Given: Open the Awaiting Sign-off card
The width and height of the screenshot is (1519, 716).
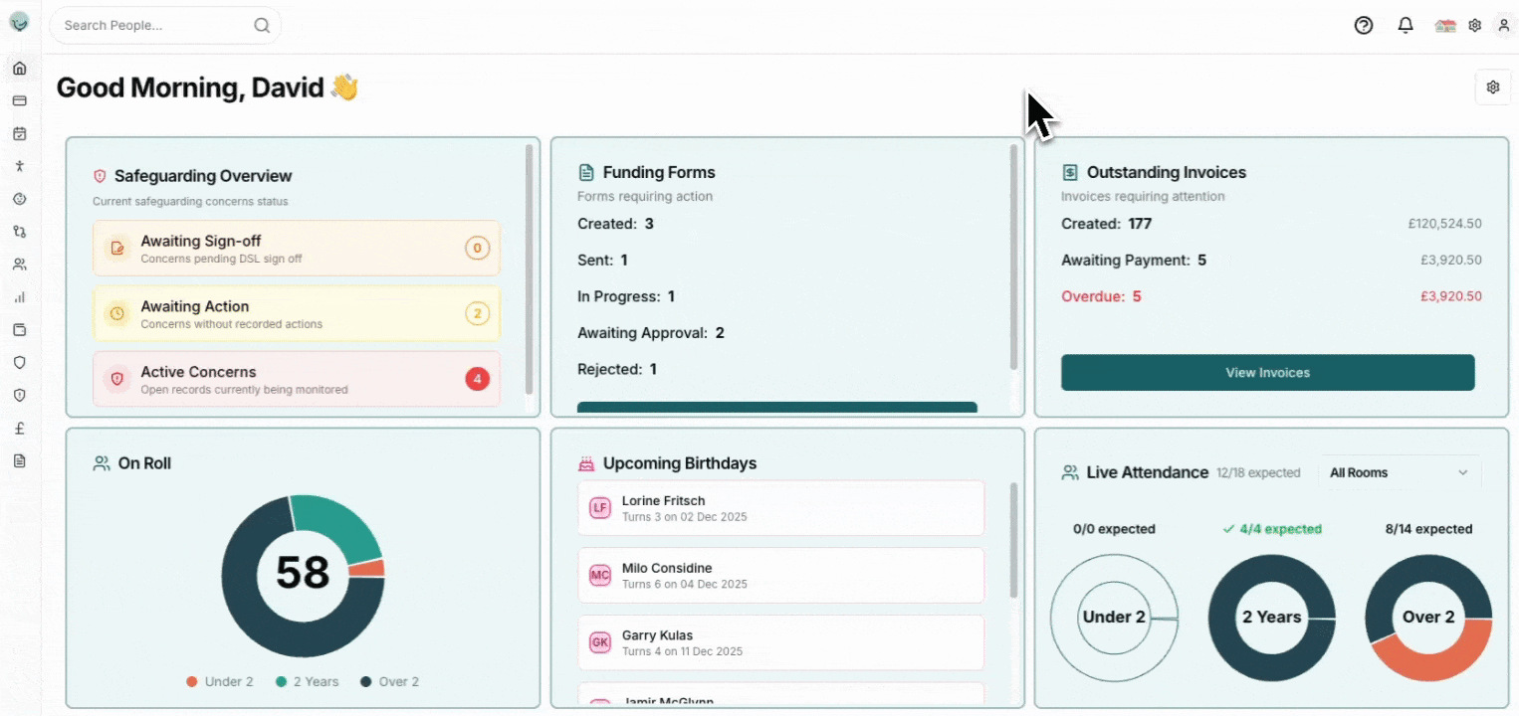Looking at the screenshot, I should click(x=297, y=249).
